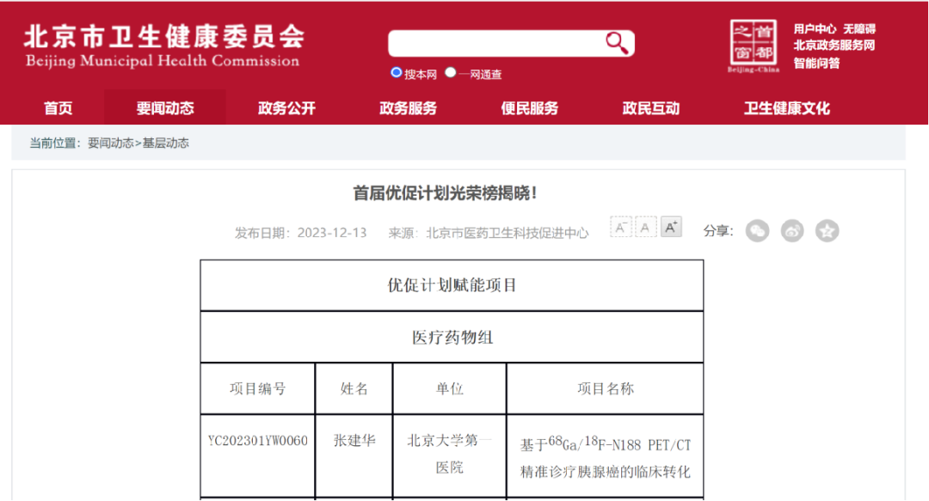Open the 北京政务服务网 link
The image size is (929, 501).
834,46
